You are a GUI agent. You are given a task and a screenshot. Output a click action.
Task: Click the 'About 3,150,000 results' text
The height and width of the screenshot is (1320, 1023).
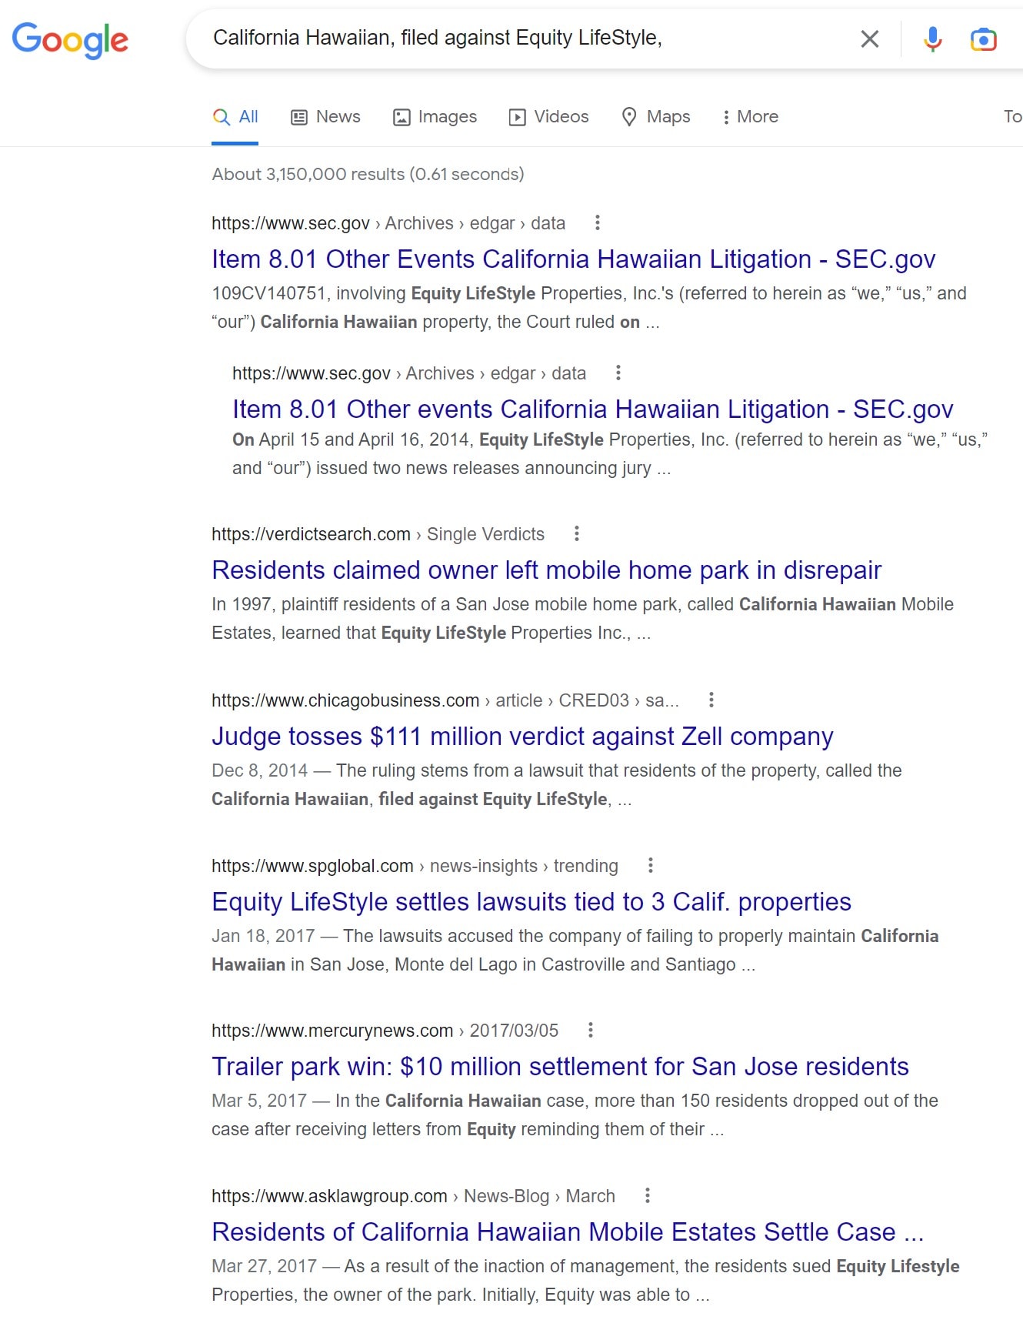(x=368, y=174)
